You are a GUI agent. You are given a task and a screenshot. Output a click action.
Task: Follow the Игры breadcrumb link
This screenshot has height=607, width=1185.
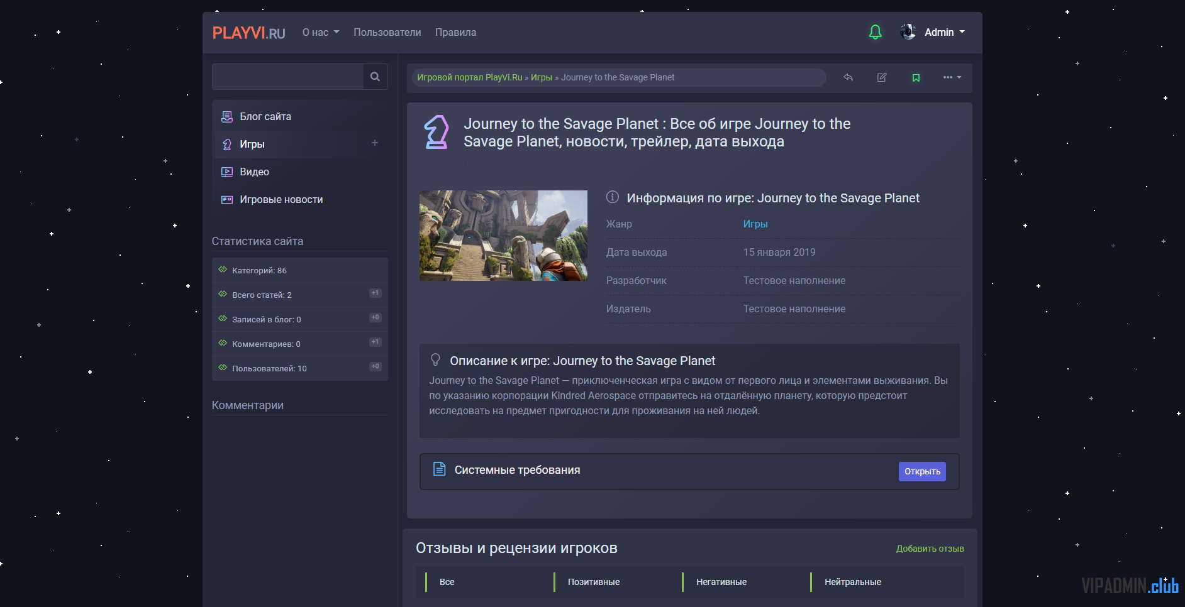pyautogui.click(x=542, y=77)
